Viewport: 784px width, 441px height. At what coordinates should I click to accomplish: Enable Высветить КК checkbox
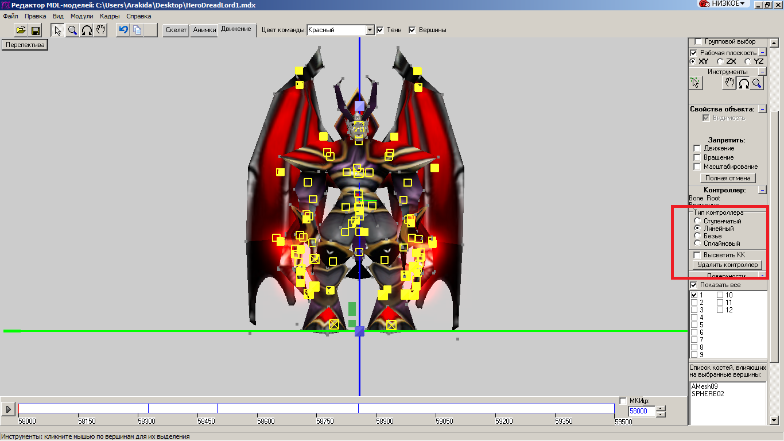pyautogui.click(x=697, y=255)
